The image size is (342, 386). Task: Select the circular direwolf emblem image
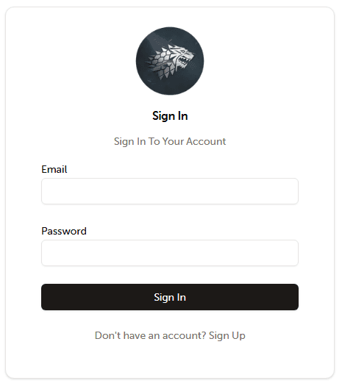tap(170, 61)
